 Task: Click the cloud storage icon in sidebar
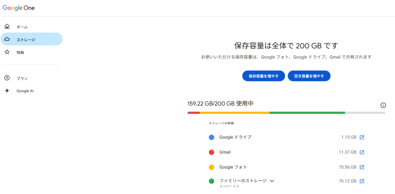tap(7, 39)
